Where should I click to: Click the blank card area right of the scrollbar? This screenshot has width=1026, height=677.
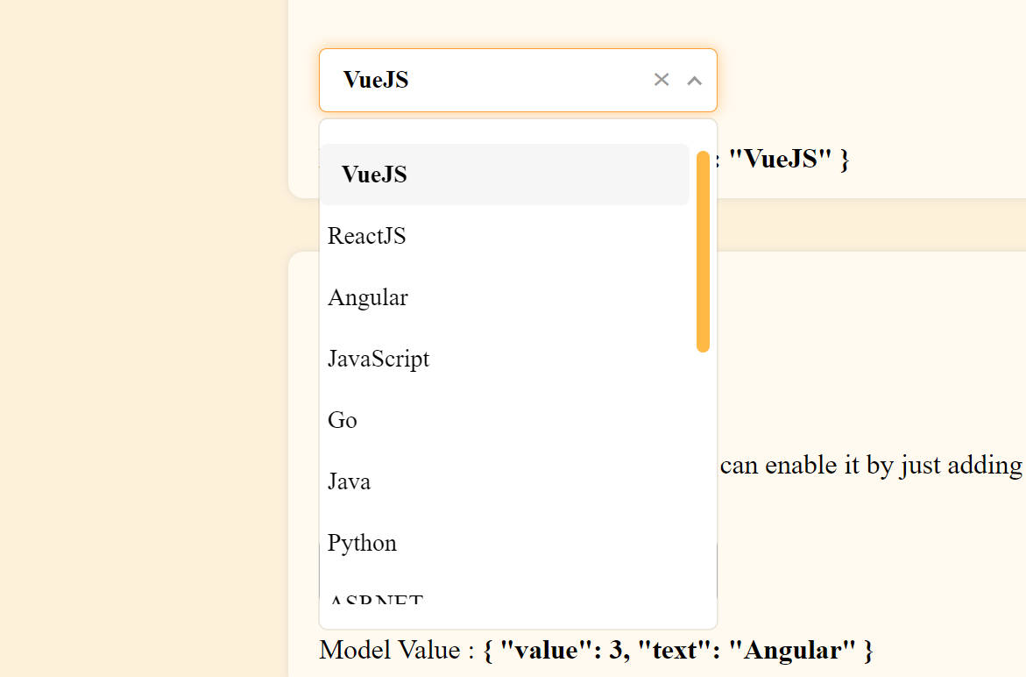pos(867,351)
